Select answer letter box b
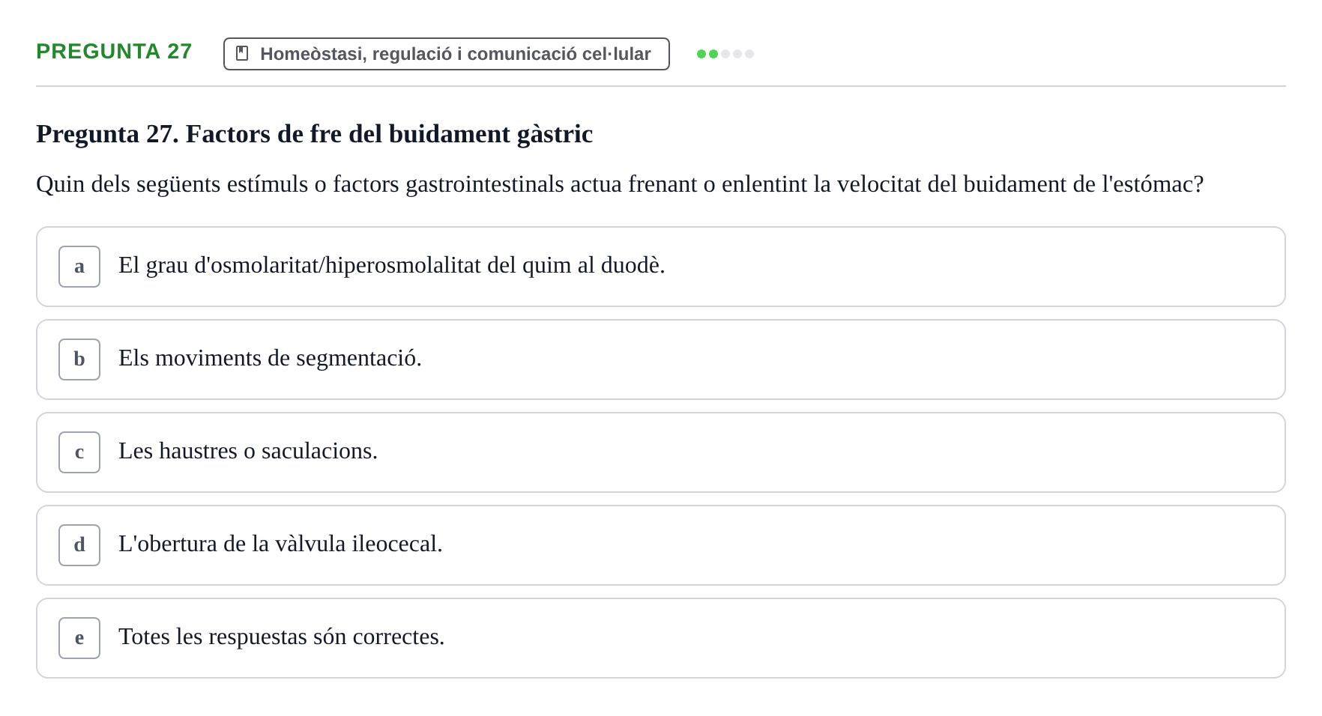 coord(79,359)
